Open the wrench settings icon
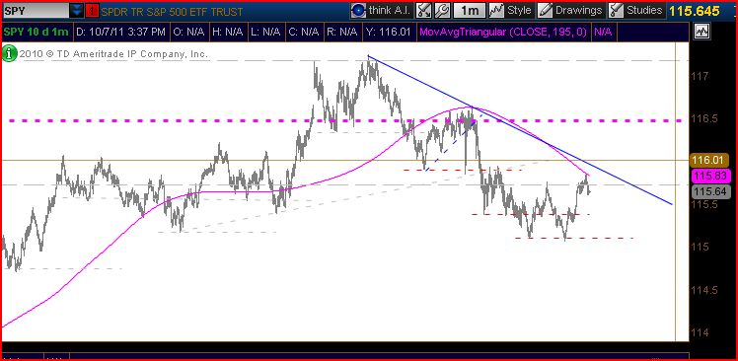The image size is (738, 361). point(442,10)
